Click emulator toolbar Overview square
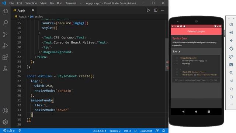This screenshot has height=133, width=236. pos(231,97)
